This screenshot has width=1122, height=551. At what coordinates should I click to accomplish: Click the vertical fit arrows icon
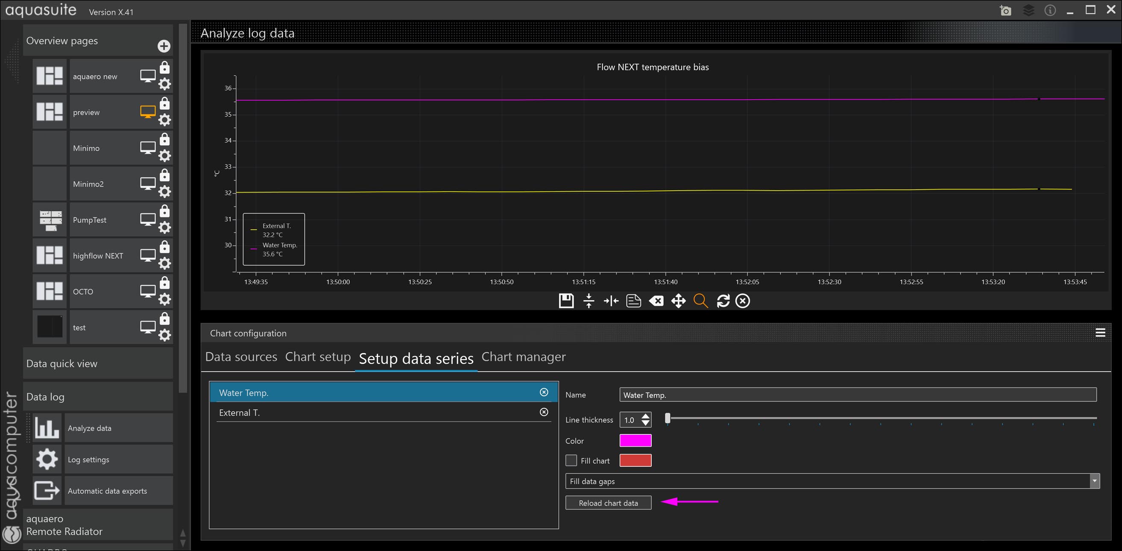coord(589,301)
